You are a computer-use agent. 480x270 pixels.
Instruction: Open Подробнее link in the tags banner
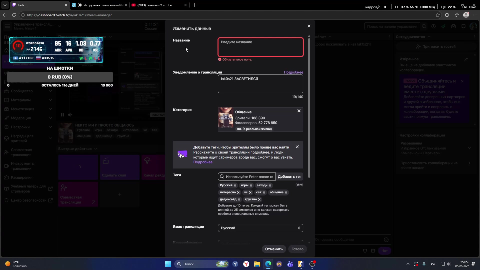pos(203,162)
